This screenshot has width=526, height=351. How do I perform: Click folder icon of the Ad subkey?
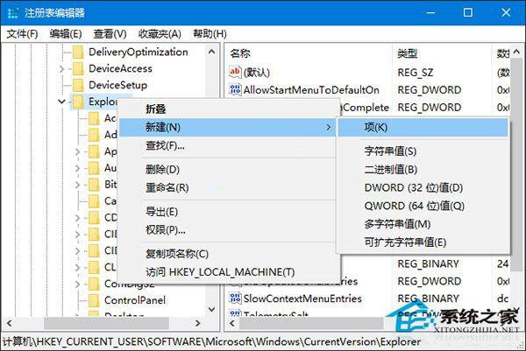coord(94,135)
